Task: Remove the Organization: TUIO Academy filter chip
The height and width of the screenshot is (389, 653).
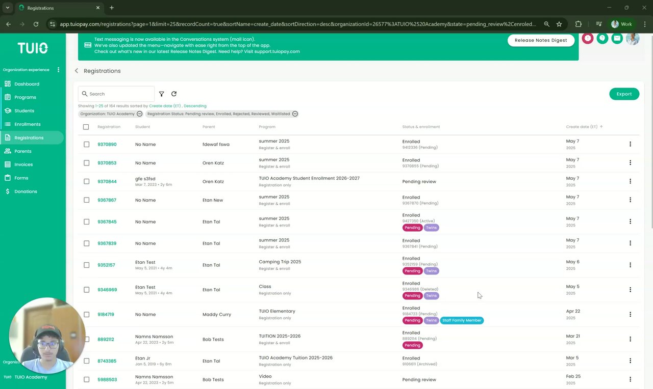Action: (139, 114)
